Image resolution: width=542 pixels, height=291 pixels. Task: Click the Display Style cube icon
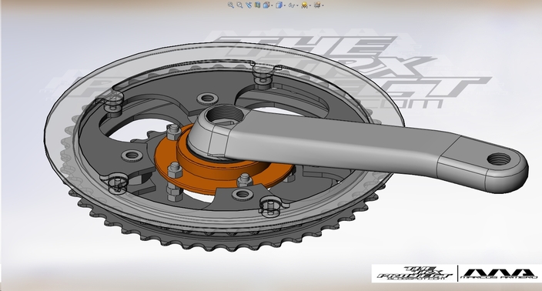click(279, 5)
